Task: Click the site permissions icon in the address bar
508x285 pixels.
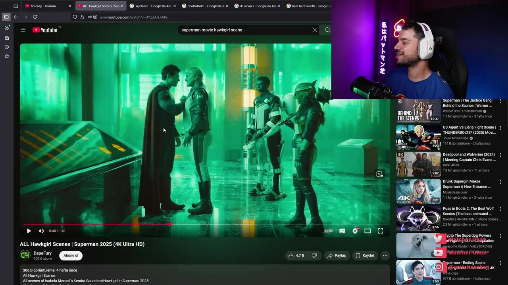Action: click(x=90, y=17)
